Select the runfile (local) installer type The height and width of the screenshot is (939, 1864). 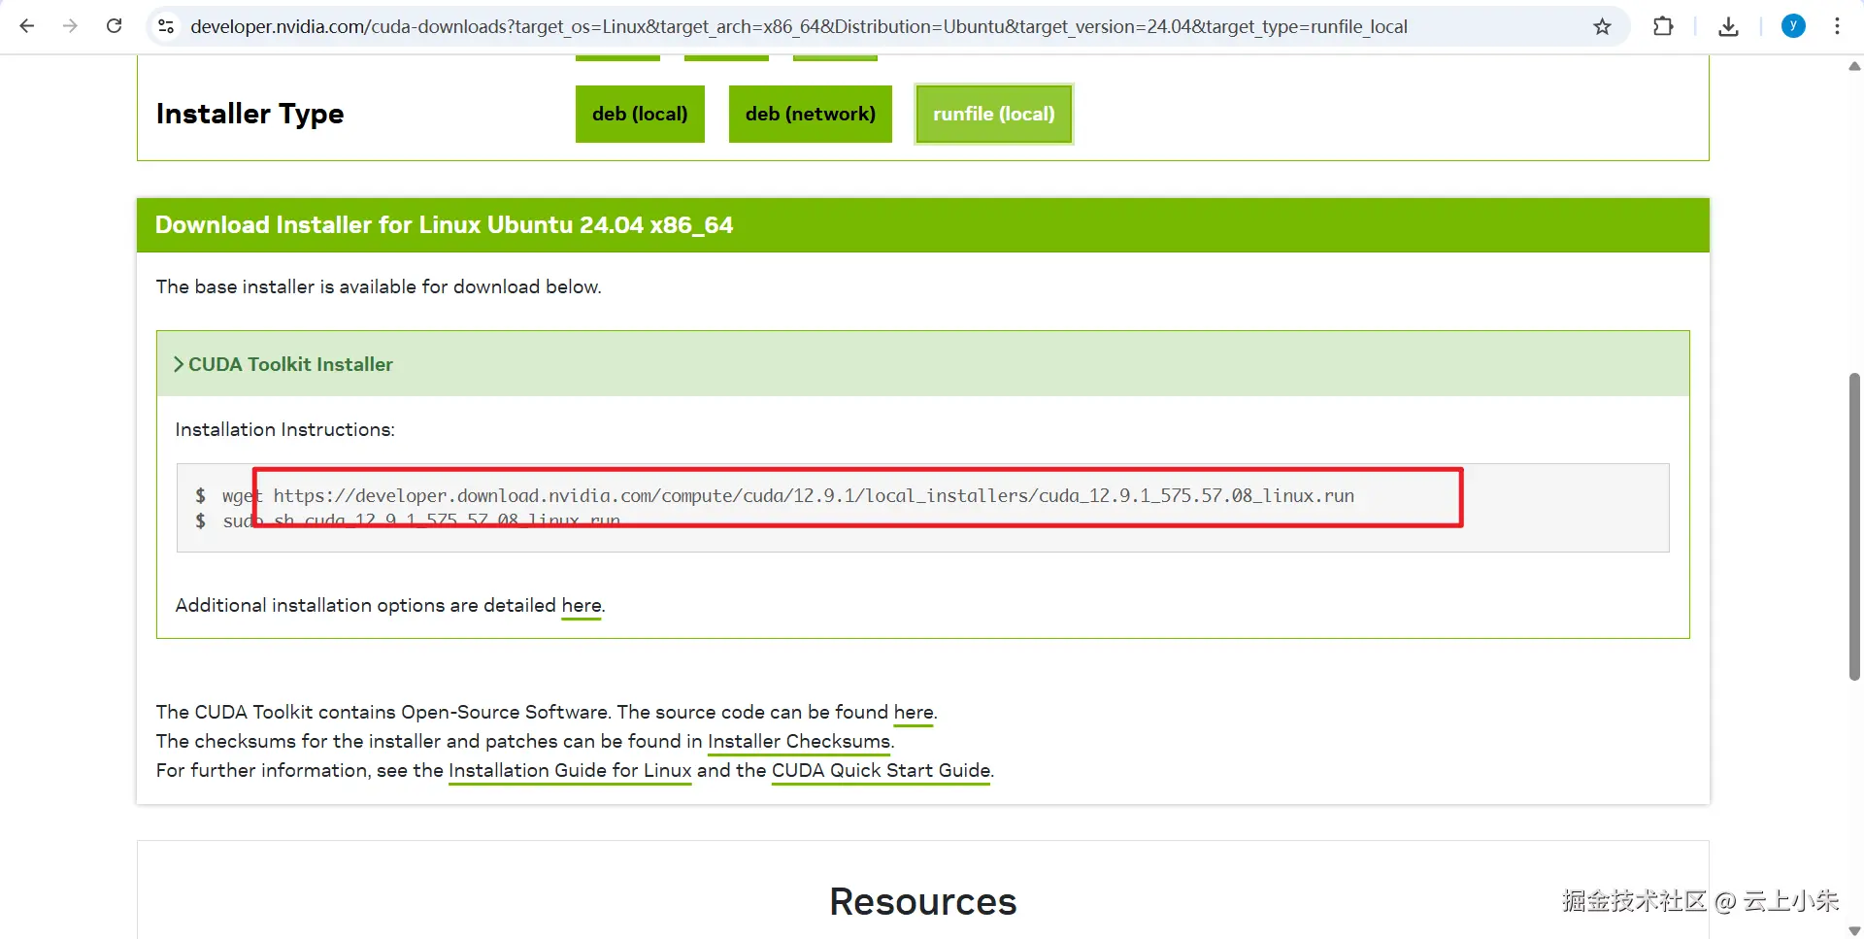[994, 114]
